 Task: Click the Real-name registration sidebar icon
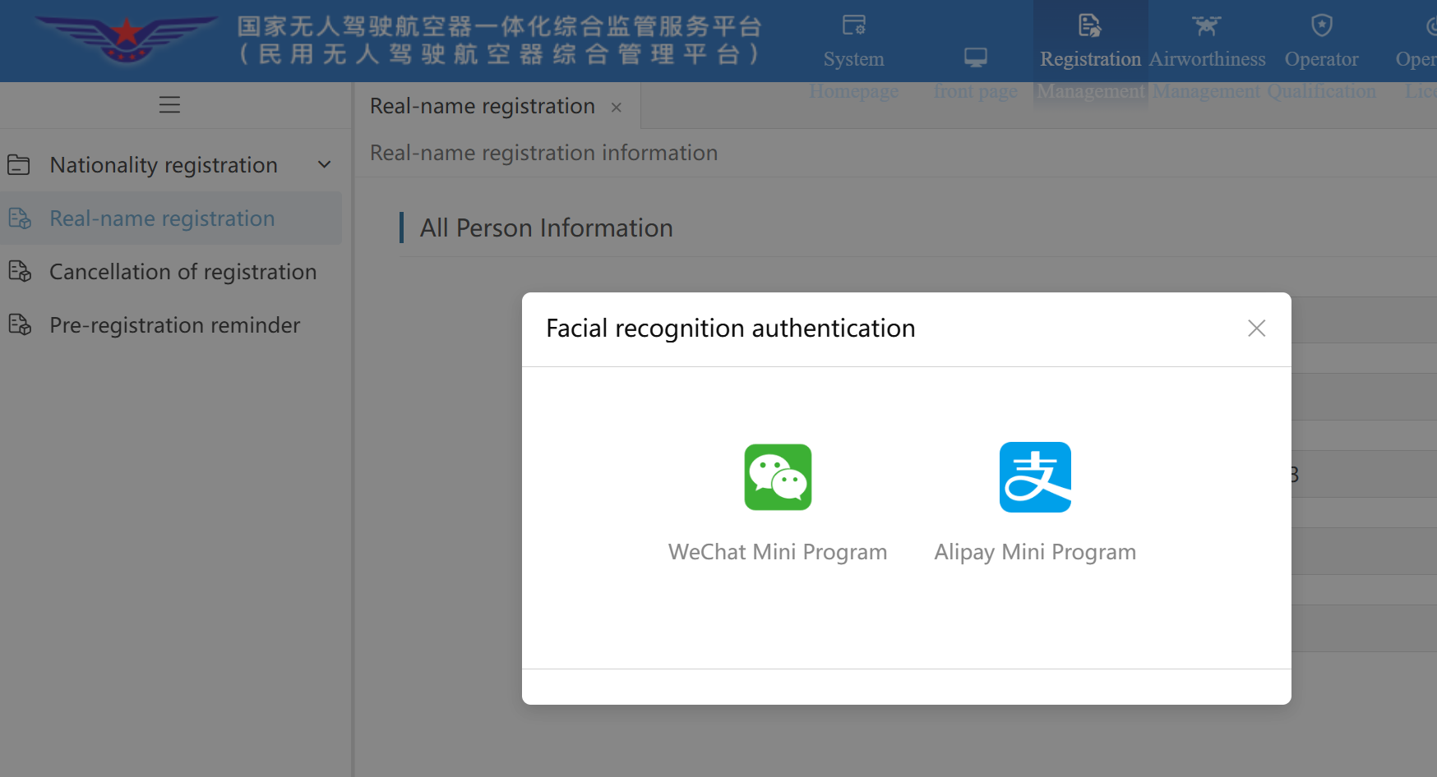pyautogui.click(x=20, y=218)
